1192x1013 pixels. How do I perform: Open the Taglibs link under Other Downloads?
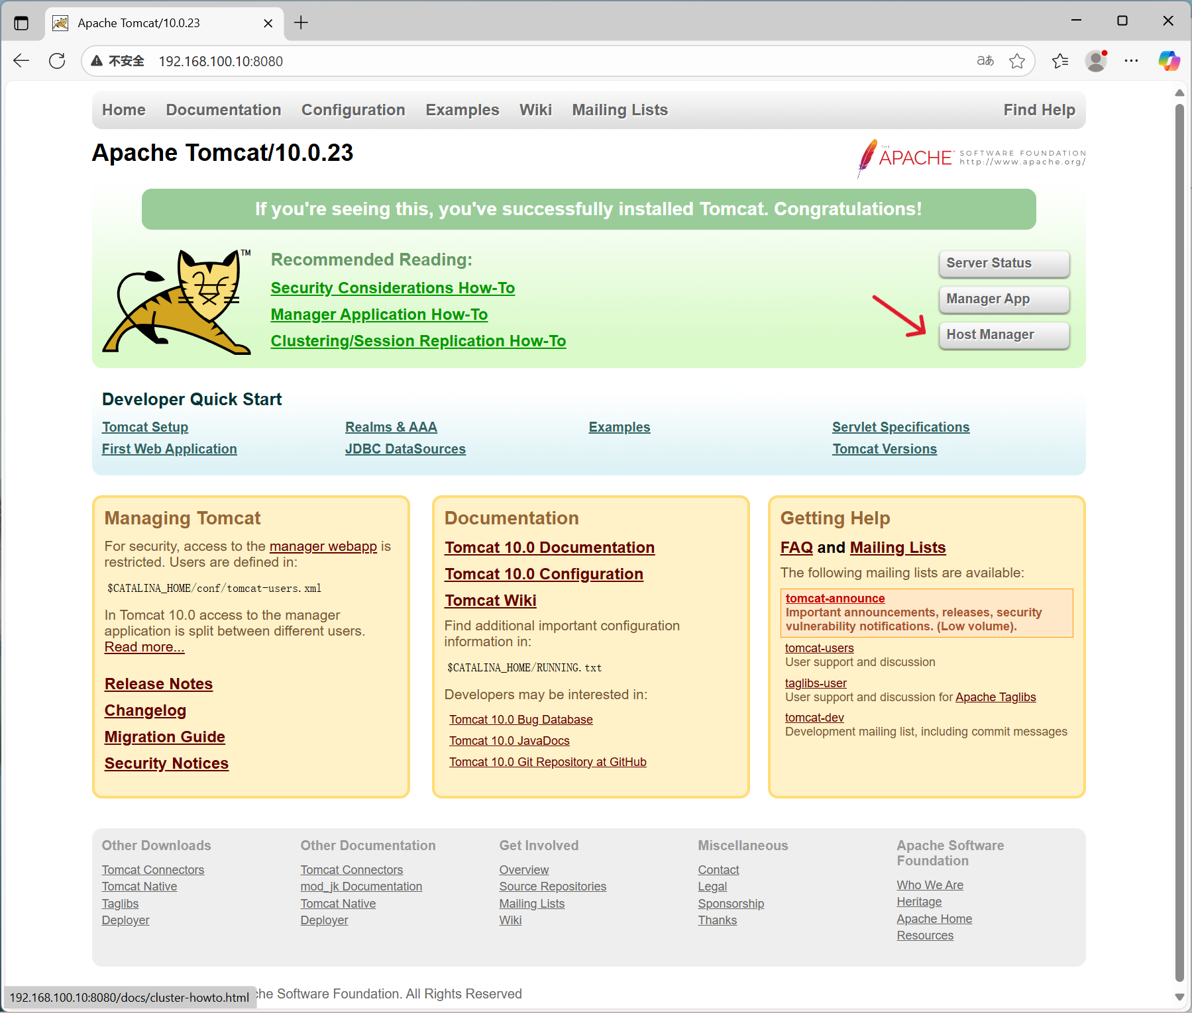(120, 904)
